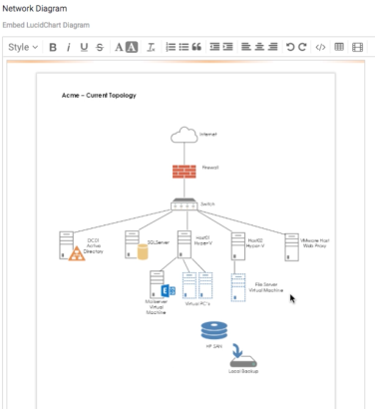Switch to source code view
Image resolution: width=375 pixels, height=409 pixels.
pos(320,47)
